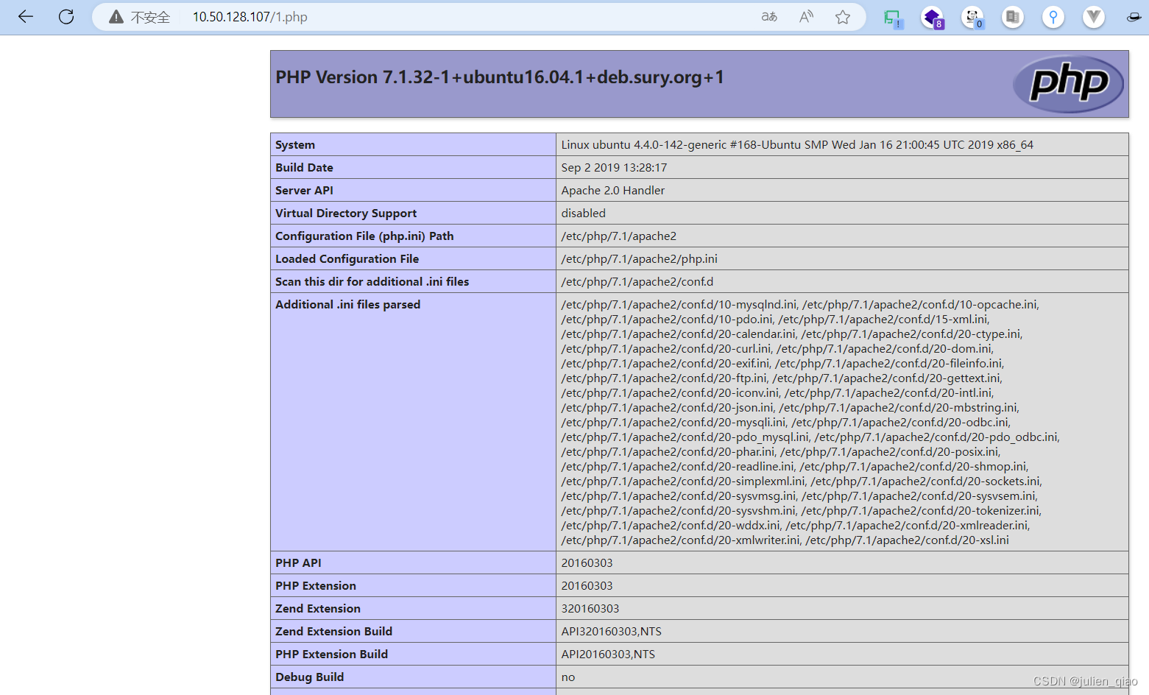Click the API320160303,NTS value

(612, 632)
